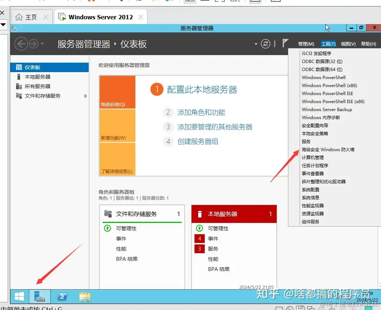
Task: Click the 添加角色和功能 link
Action: point(201,112)
